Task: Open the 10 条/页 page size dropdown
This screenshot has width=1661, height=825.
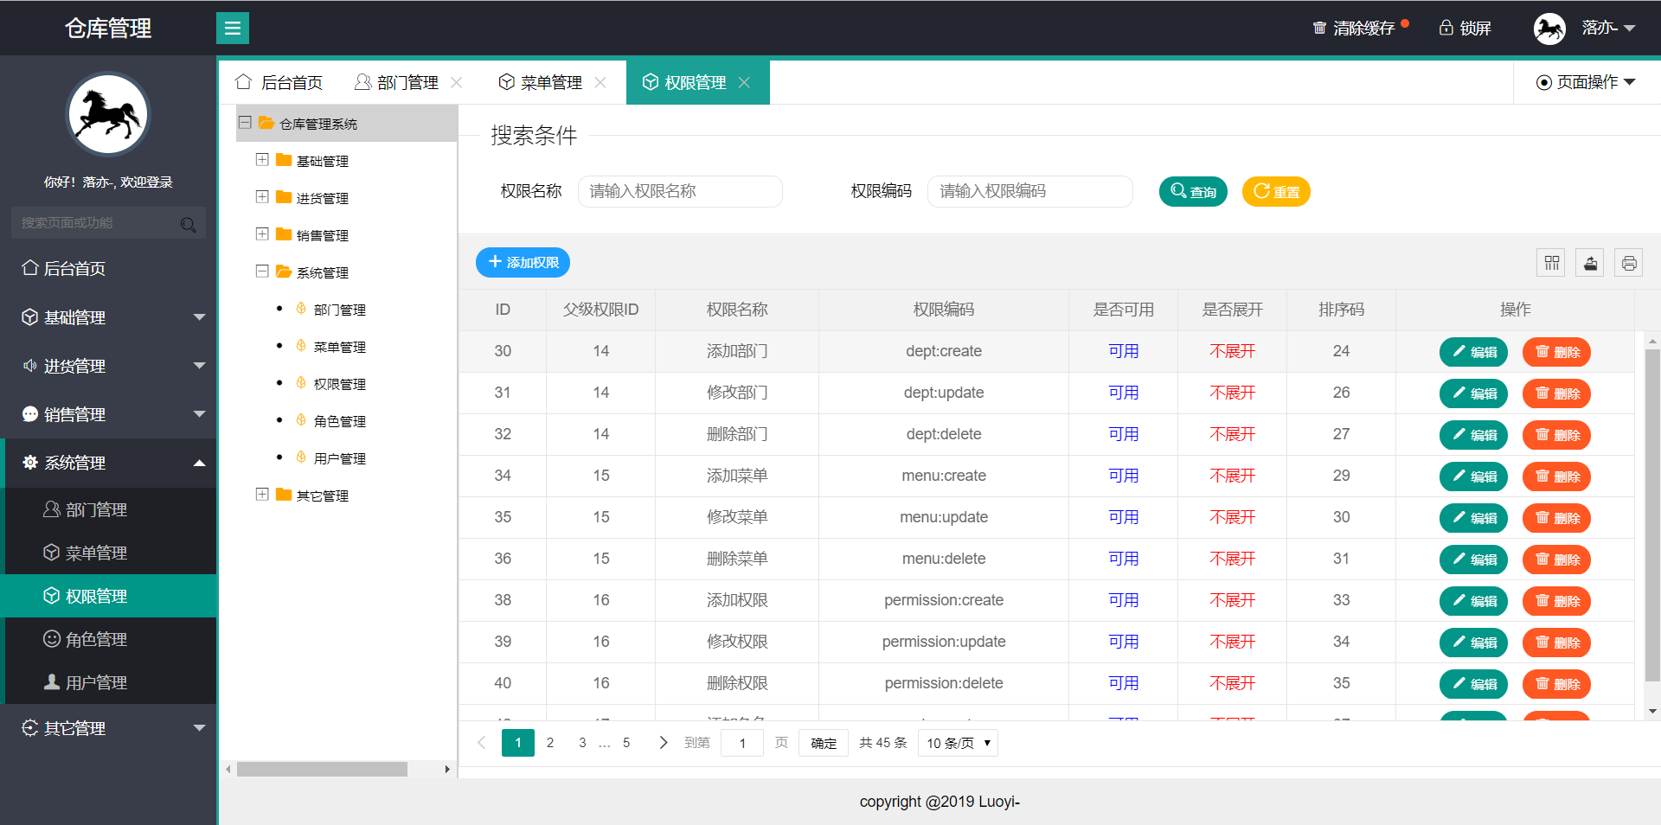Action: click(x=958, y=743)
